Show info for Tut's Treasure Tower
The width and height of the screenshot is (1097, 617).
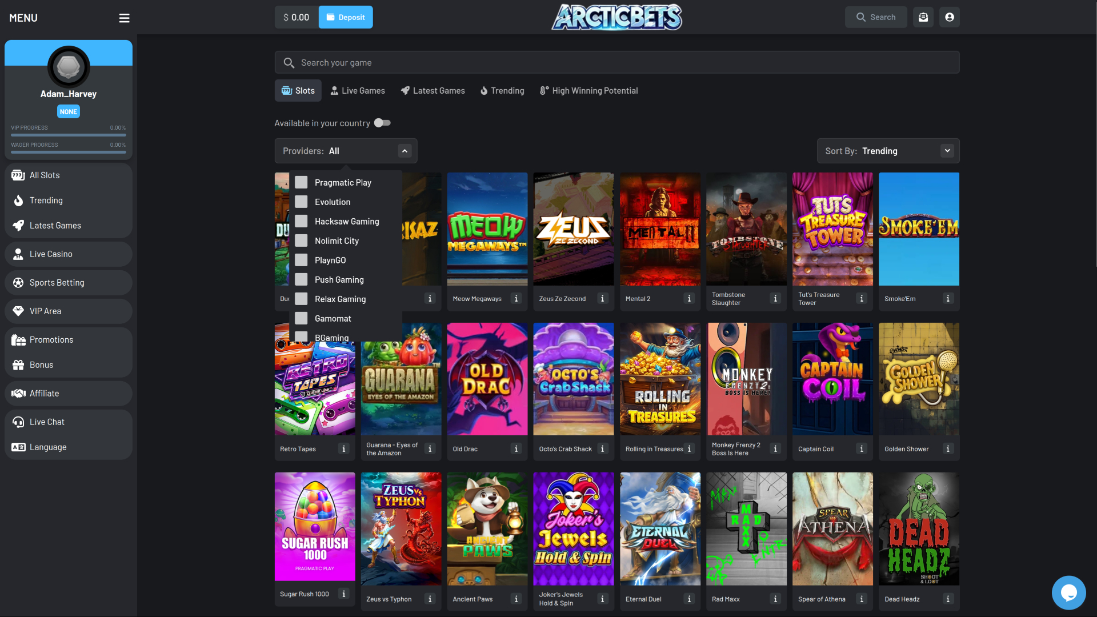[x=862, y=299]
